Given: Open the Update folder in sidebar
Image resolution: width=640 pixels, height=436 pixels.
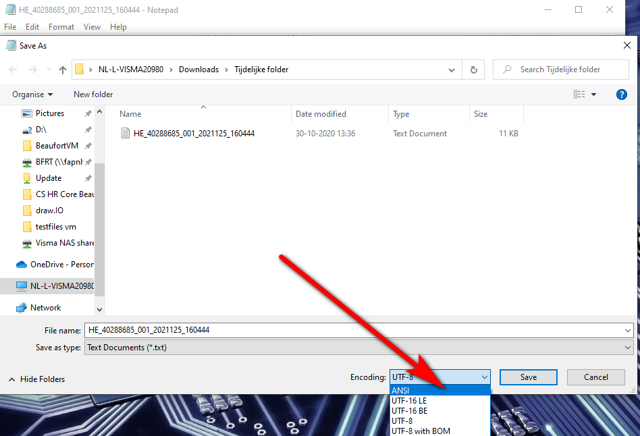Looking at the screenshot, I should [x=49, y=178].
